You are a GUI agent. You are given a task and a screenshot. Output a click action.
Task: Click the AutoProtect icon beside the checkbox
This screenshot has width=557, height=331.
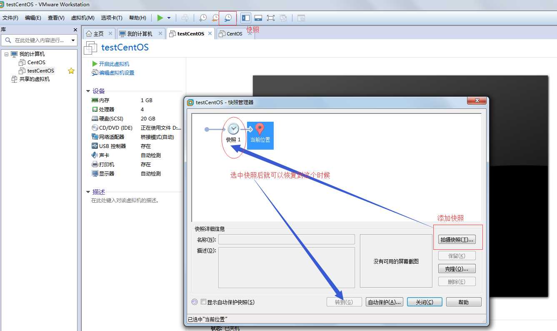(195, 302)
